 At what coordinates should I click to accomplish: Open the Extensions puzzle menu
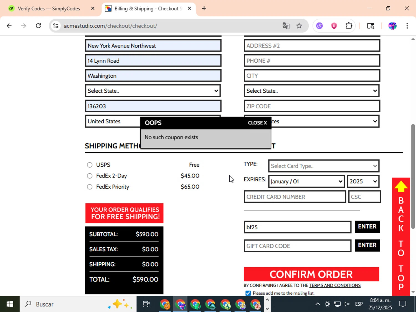349,26
